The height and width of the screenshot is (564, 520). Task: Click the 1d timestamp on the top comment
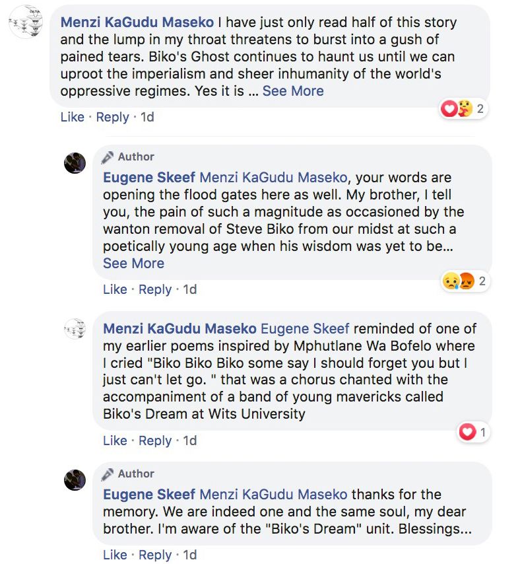147,117
